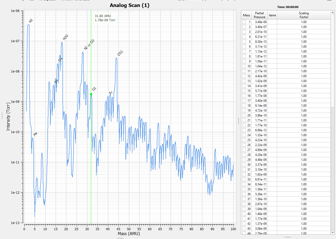The height and width of the screenshot is (239, 336).
Task: Check the box beside Mass 14
Action: [x=244, y=86]
